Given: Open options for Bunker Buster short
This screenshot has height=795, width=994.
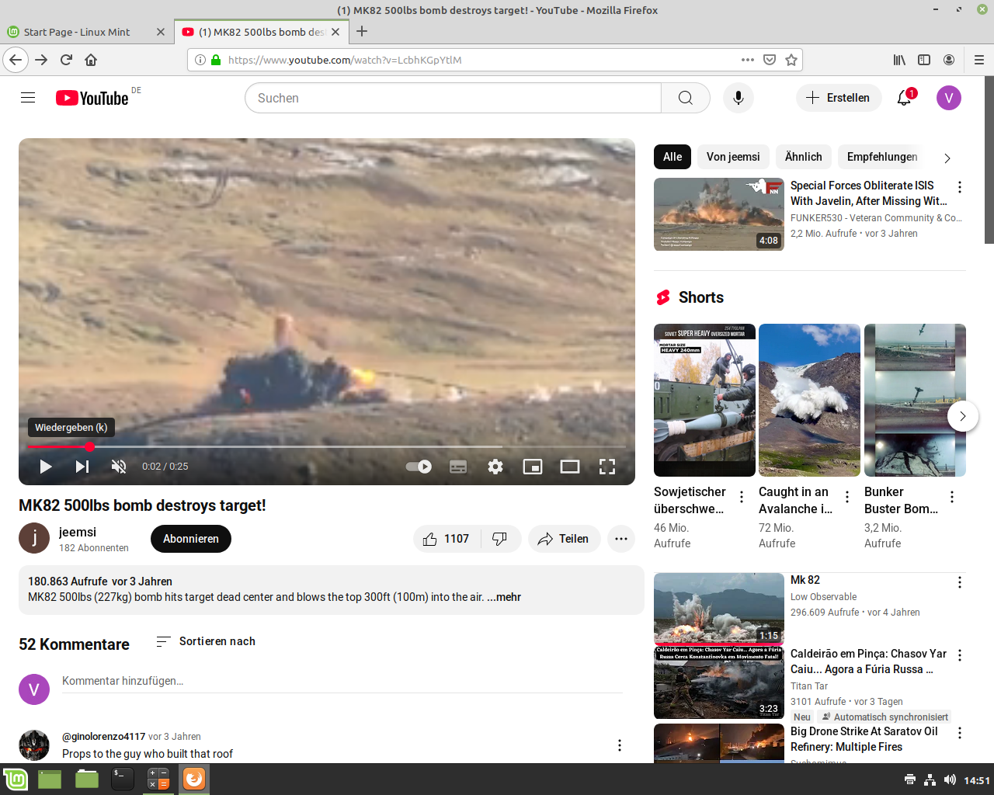Looking at the screenshot, I should pos(952,497).
